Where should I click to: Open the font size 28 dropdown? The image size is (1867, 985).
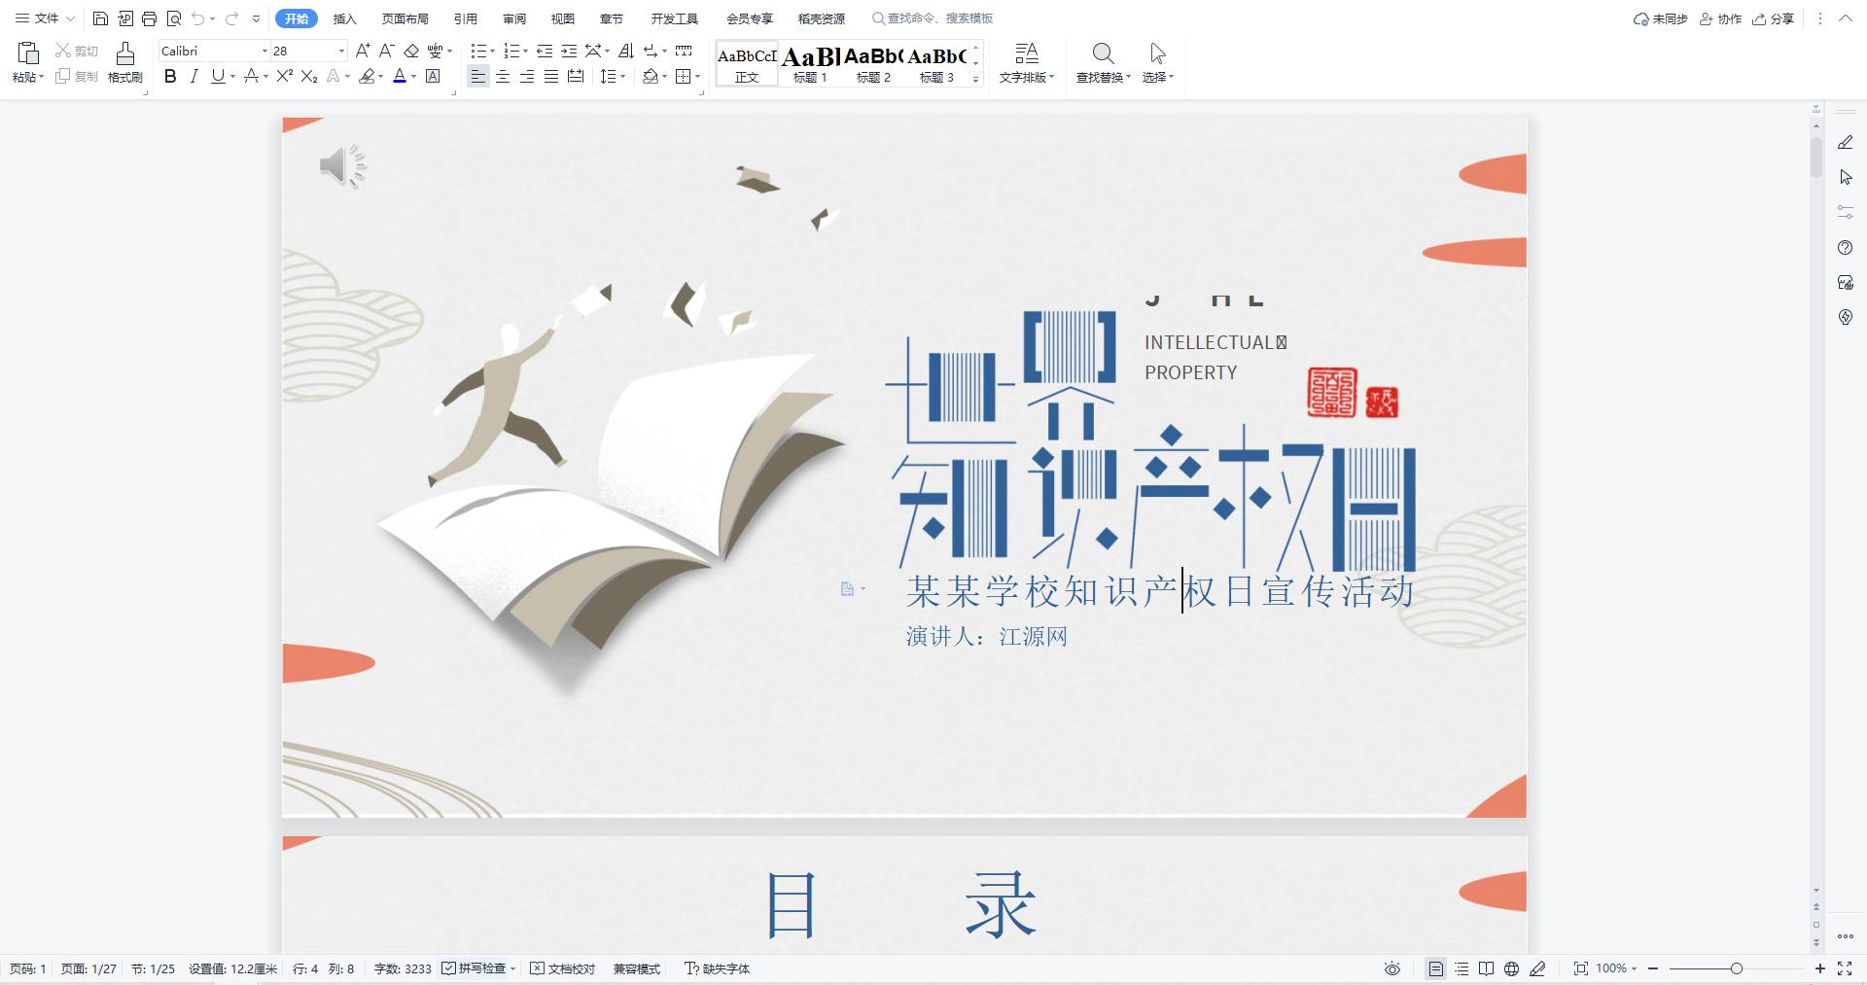click(x=340, y=50)
